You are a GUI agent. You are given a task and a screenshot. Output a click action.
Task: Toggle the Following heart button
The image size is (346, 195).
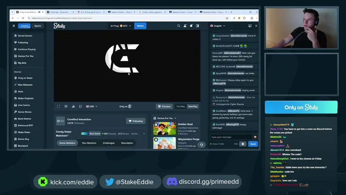pos(136,121)
